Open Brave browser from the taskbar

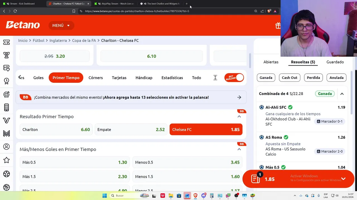[x=196, y=196]
